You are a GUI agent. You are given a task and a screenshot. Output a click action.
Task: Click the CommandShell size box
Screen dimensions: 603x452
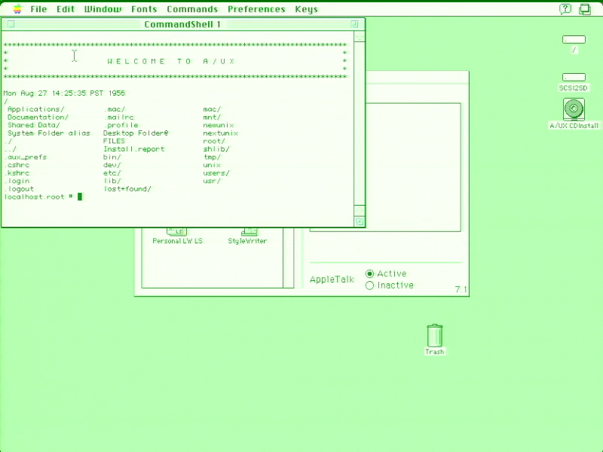[x=360, y=221]
